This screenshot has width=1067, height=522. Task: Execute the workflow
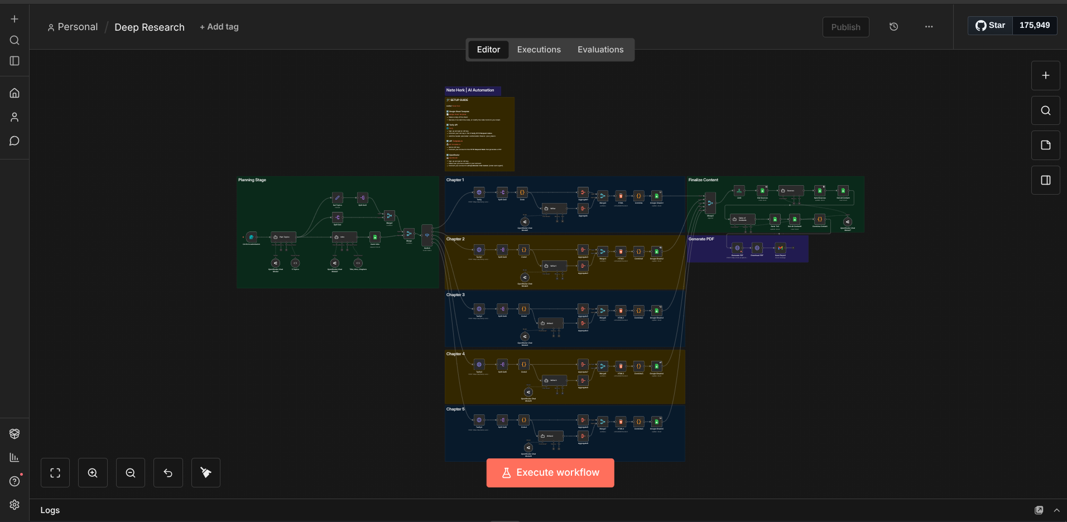pos(550,472)
